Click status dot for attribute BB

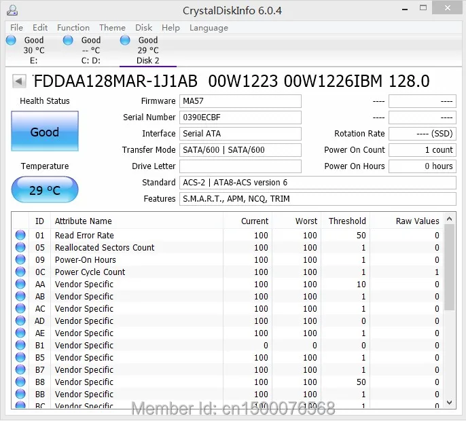tap(20, 394)
